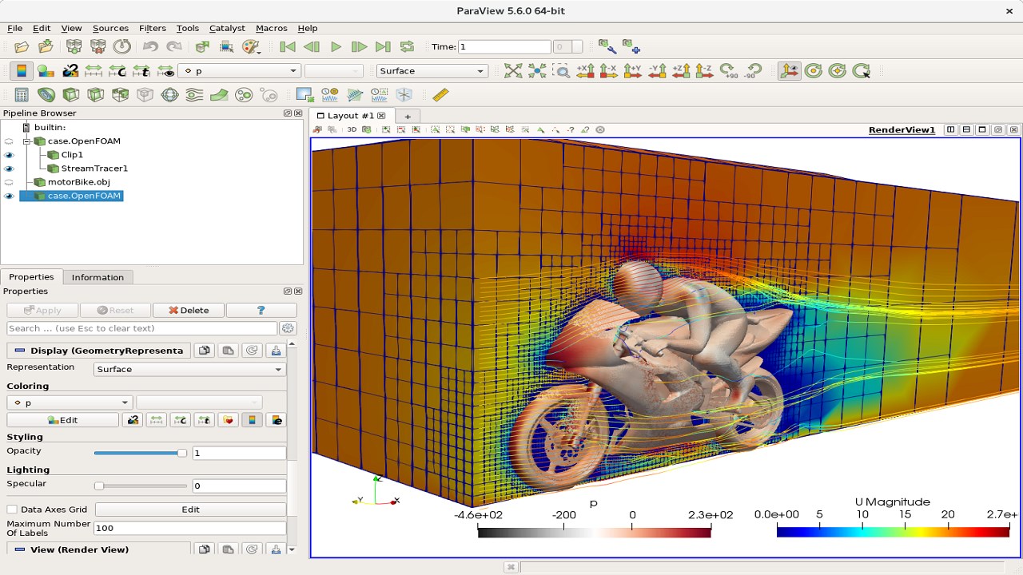Select the Ruler tool
The height and width of the screenshot is (575, 1023).
(440, 95)
